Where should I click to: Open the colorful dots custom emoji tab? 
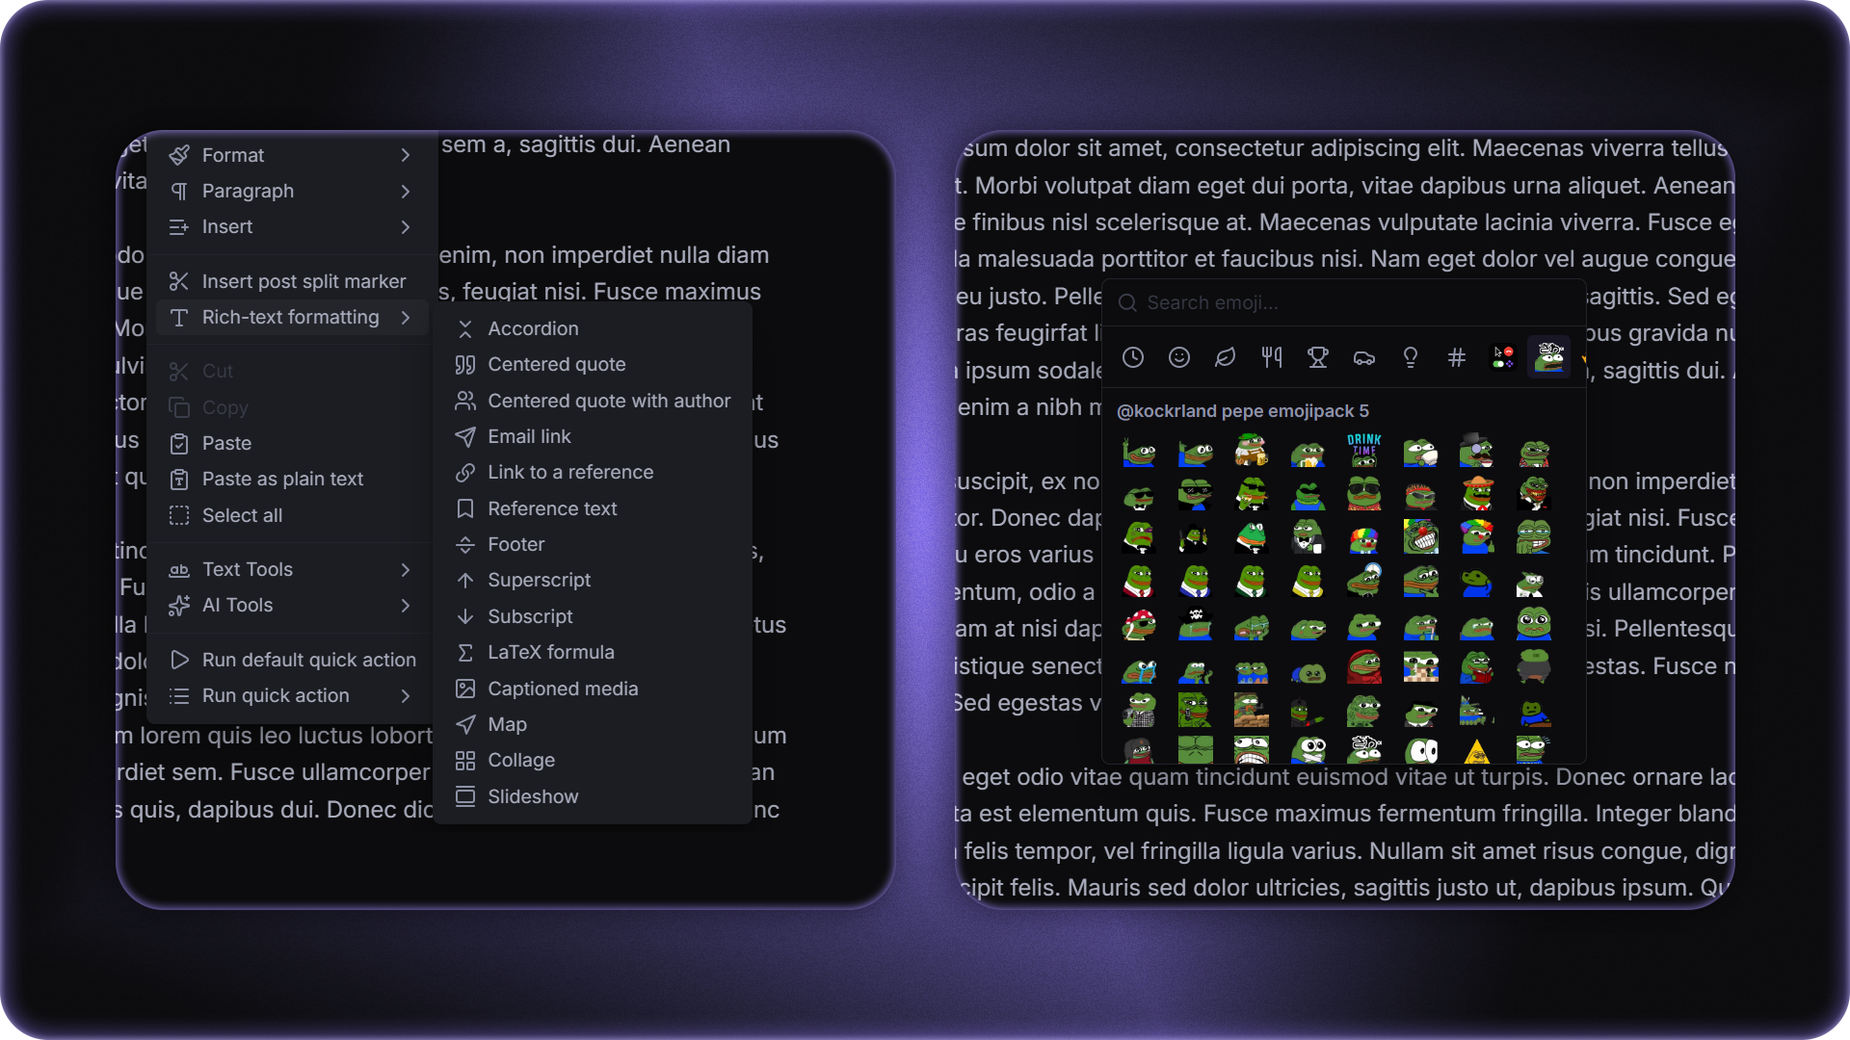(x=1503, y=357)
